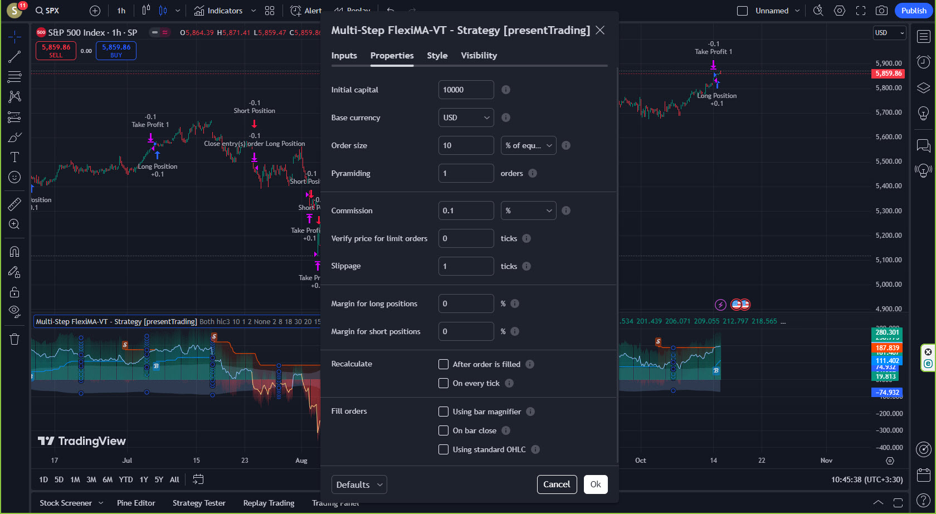The height and width of the screenshot is (514, 936).
Task: Enable recalculate After order is filled
Action: pos(443,364)
